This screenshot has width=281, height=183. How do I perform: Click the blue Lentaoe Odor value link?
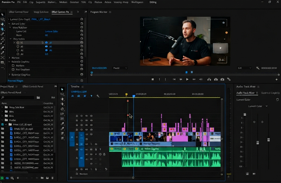(x=51, y=31)
